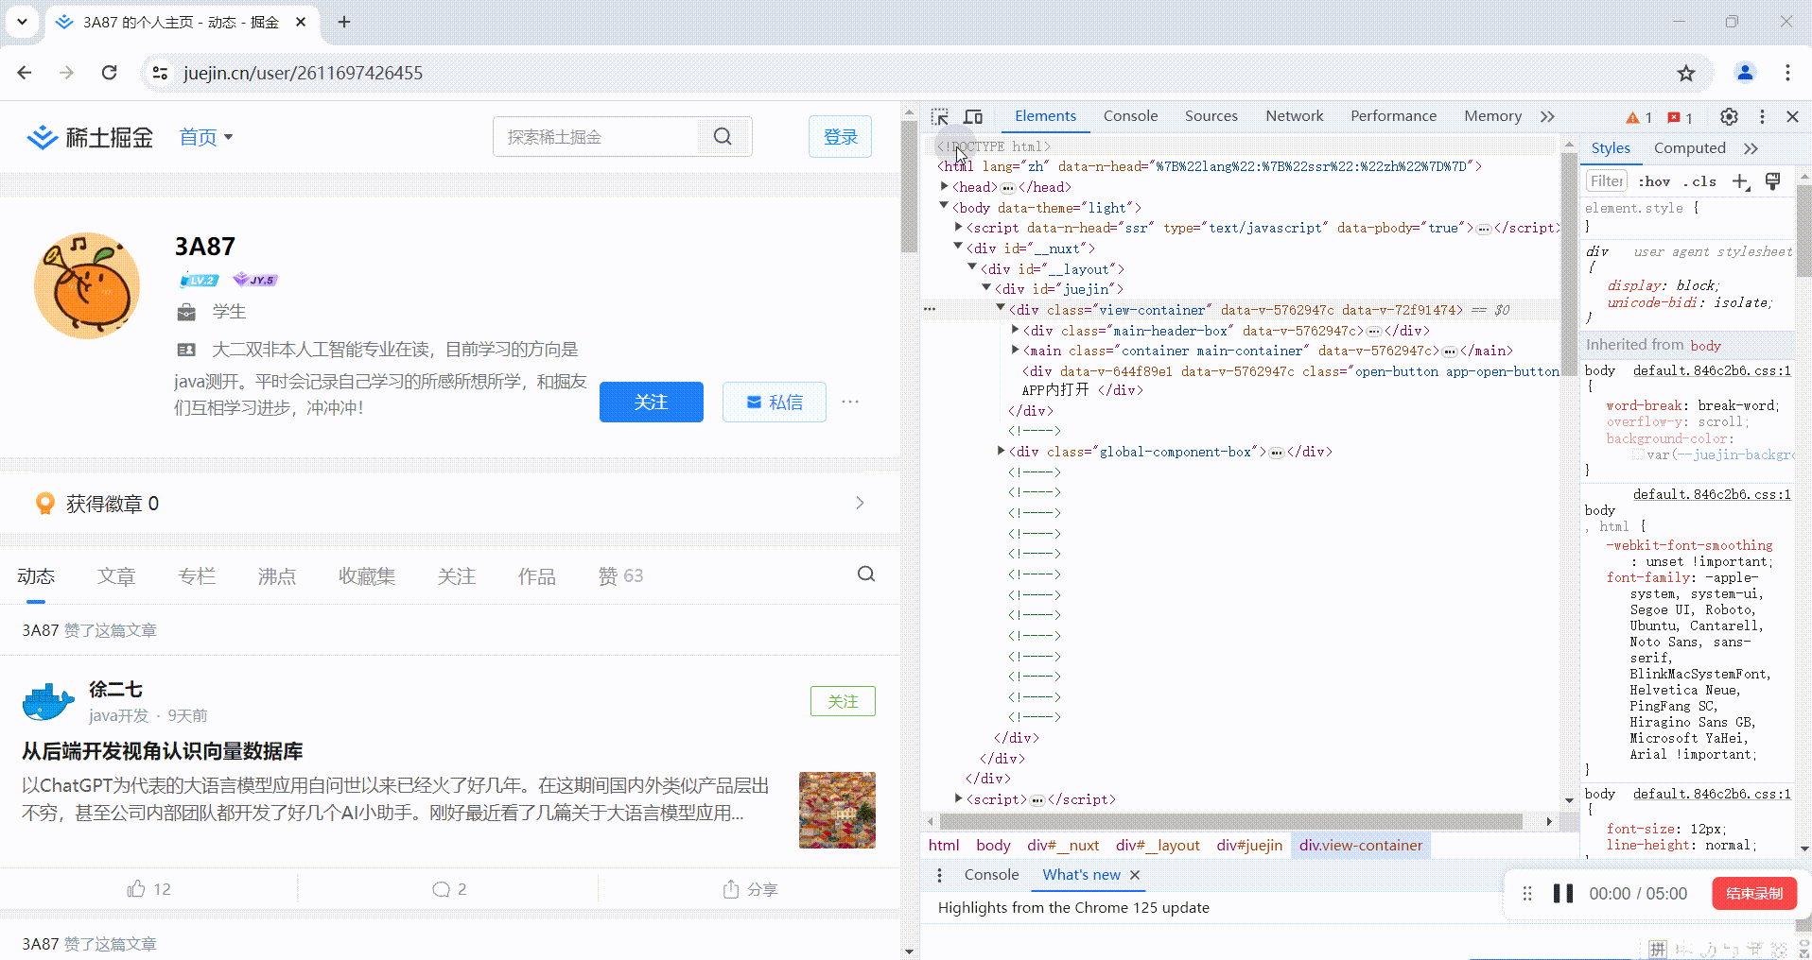Image resolution: width=1812 pixels, height=960 pixels.
Task: Open the Chrome profile icon
Action: point(1745,73)
